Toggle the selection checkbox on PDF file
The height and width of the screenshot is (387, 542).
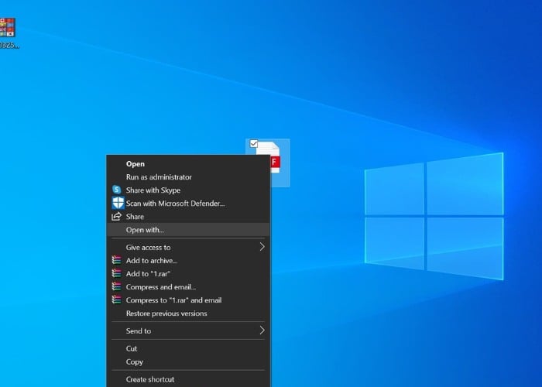tap(254, 144)
